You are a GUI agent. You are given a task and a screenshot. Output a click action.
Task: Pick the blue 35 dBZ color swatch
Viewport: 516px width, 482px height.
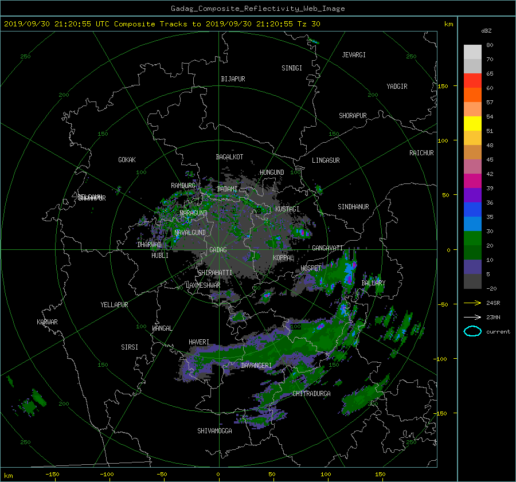[472, 210]
